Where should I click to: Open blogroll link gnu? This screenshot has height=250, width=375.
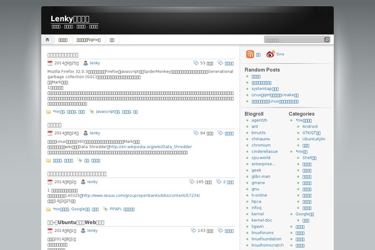click(255, 189)
